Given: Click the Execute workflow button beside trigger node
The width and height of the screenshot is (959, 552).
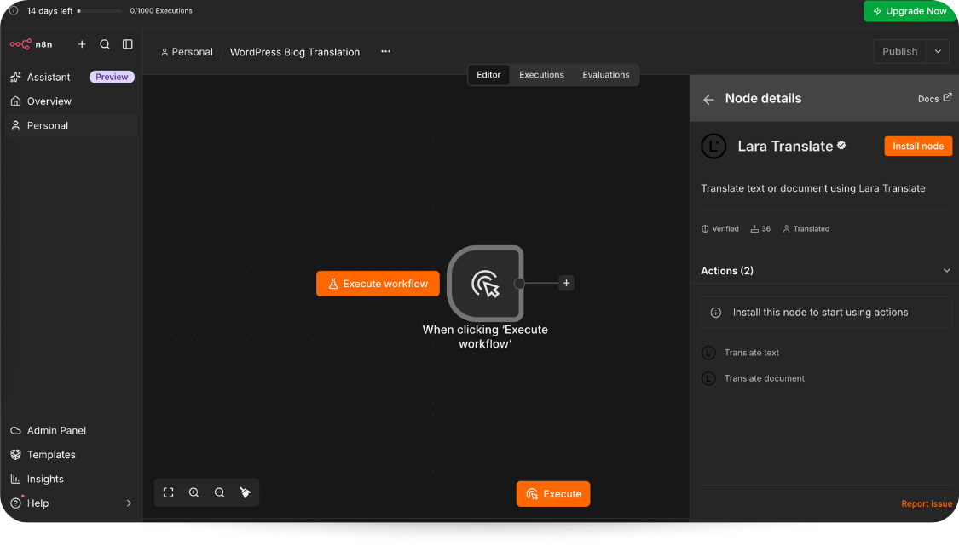Looking at the screenshot, I should tap(378, 284).
